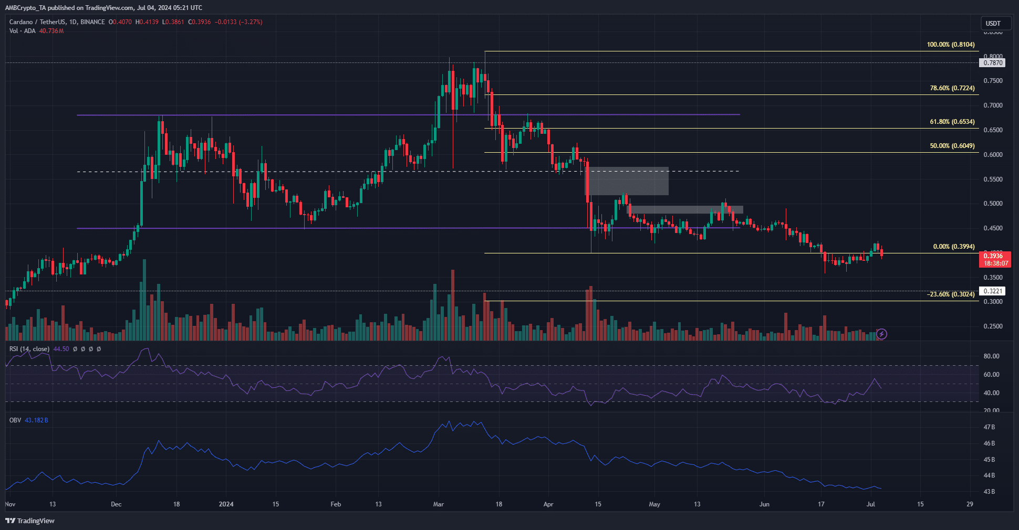
Task: Click the 80.00 RSI axis label
Action: click(x=992, y=356)
